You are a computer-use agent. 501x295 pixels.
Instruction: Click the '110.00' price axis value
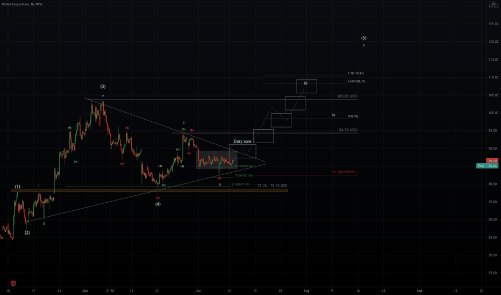tap(493, 77)
